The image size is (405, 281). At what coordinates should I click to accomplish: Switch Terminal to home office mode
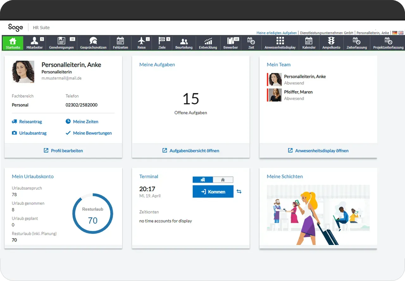[x=223, y=180]
